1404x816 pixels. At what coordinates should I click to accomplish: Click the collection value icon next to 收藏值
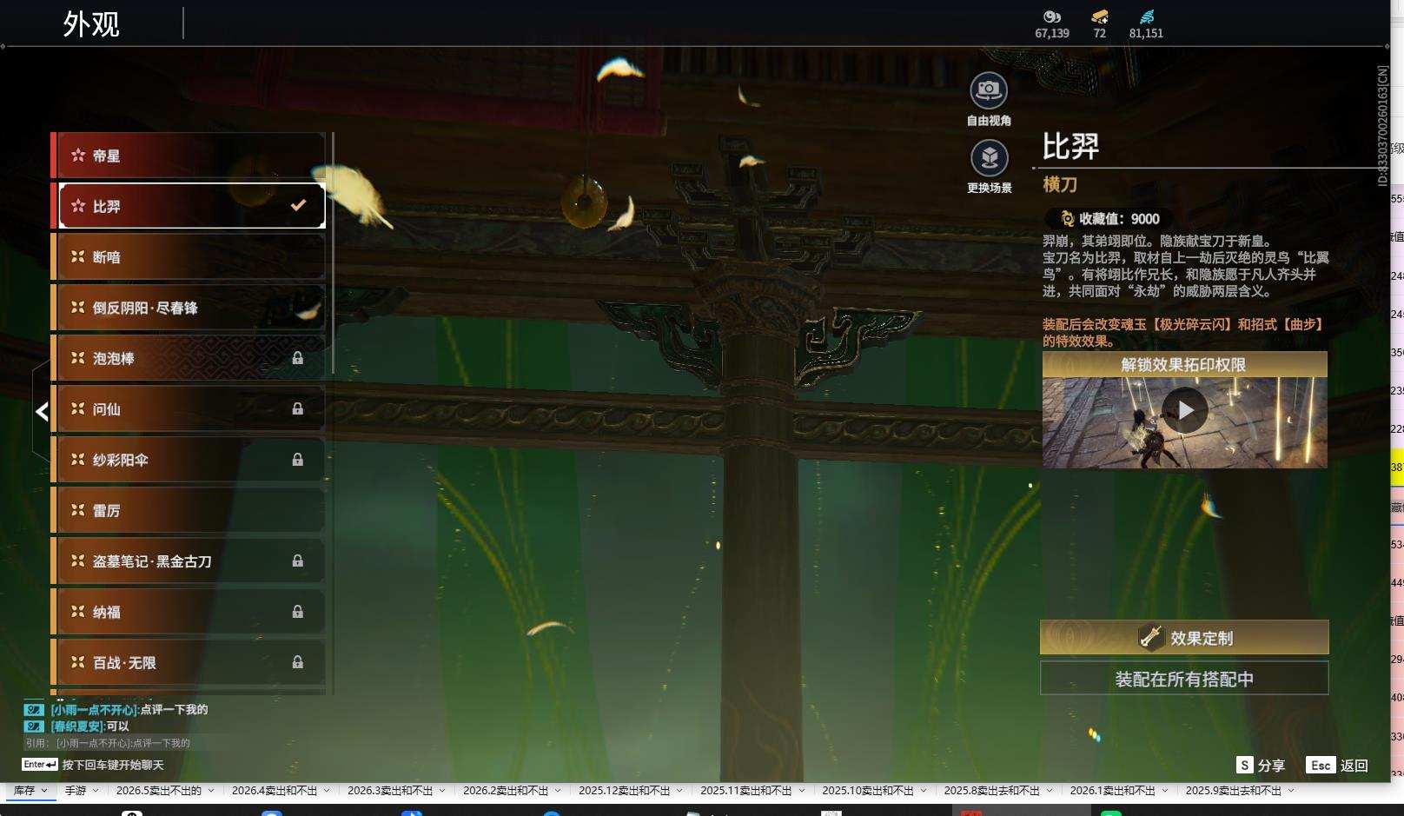[x=1068, y=219]
